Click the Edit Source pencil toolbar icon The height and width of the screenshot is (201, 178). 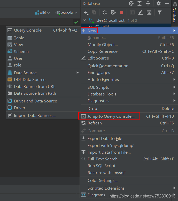click(141, 12)
